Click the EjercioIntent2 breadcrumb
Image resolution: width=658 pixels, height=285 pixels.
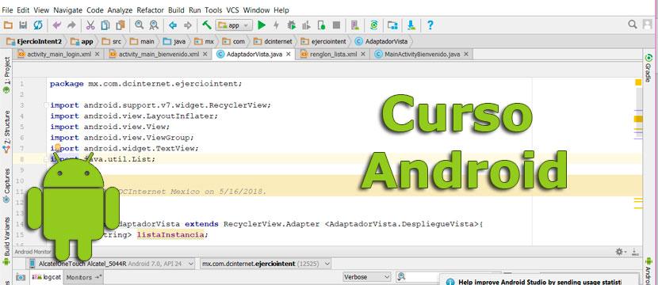point(34,41)
